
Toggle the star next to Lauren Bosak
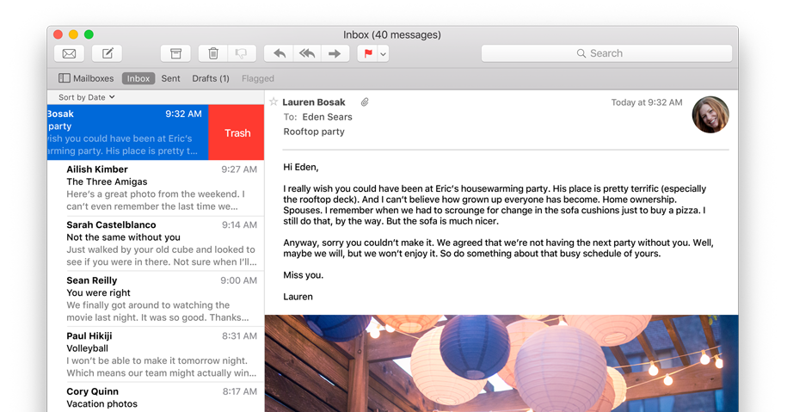click(274, 101)
